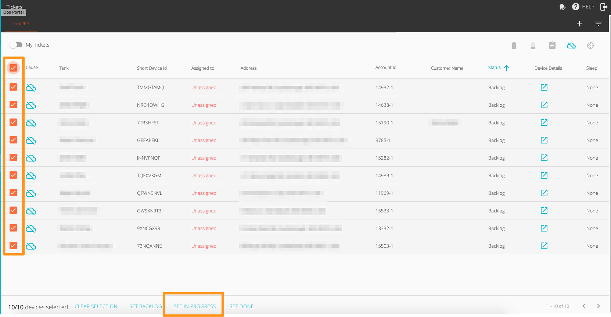Add a new ticket with plus icon
Viewport: 611px width, 317px height.
pyautogui.click(x=579, y=24)
